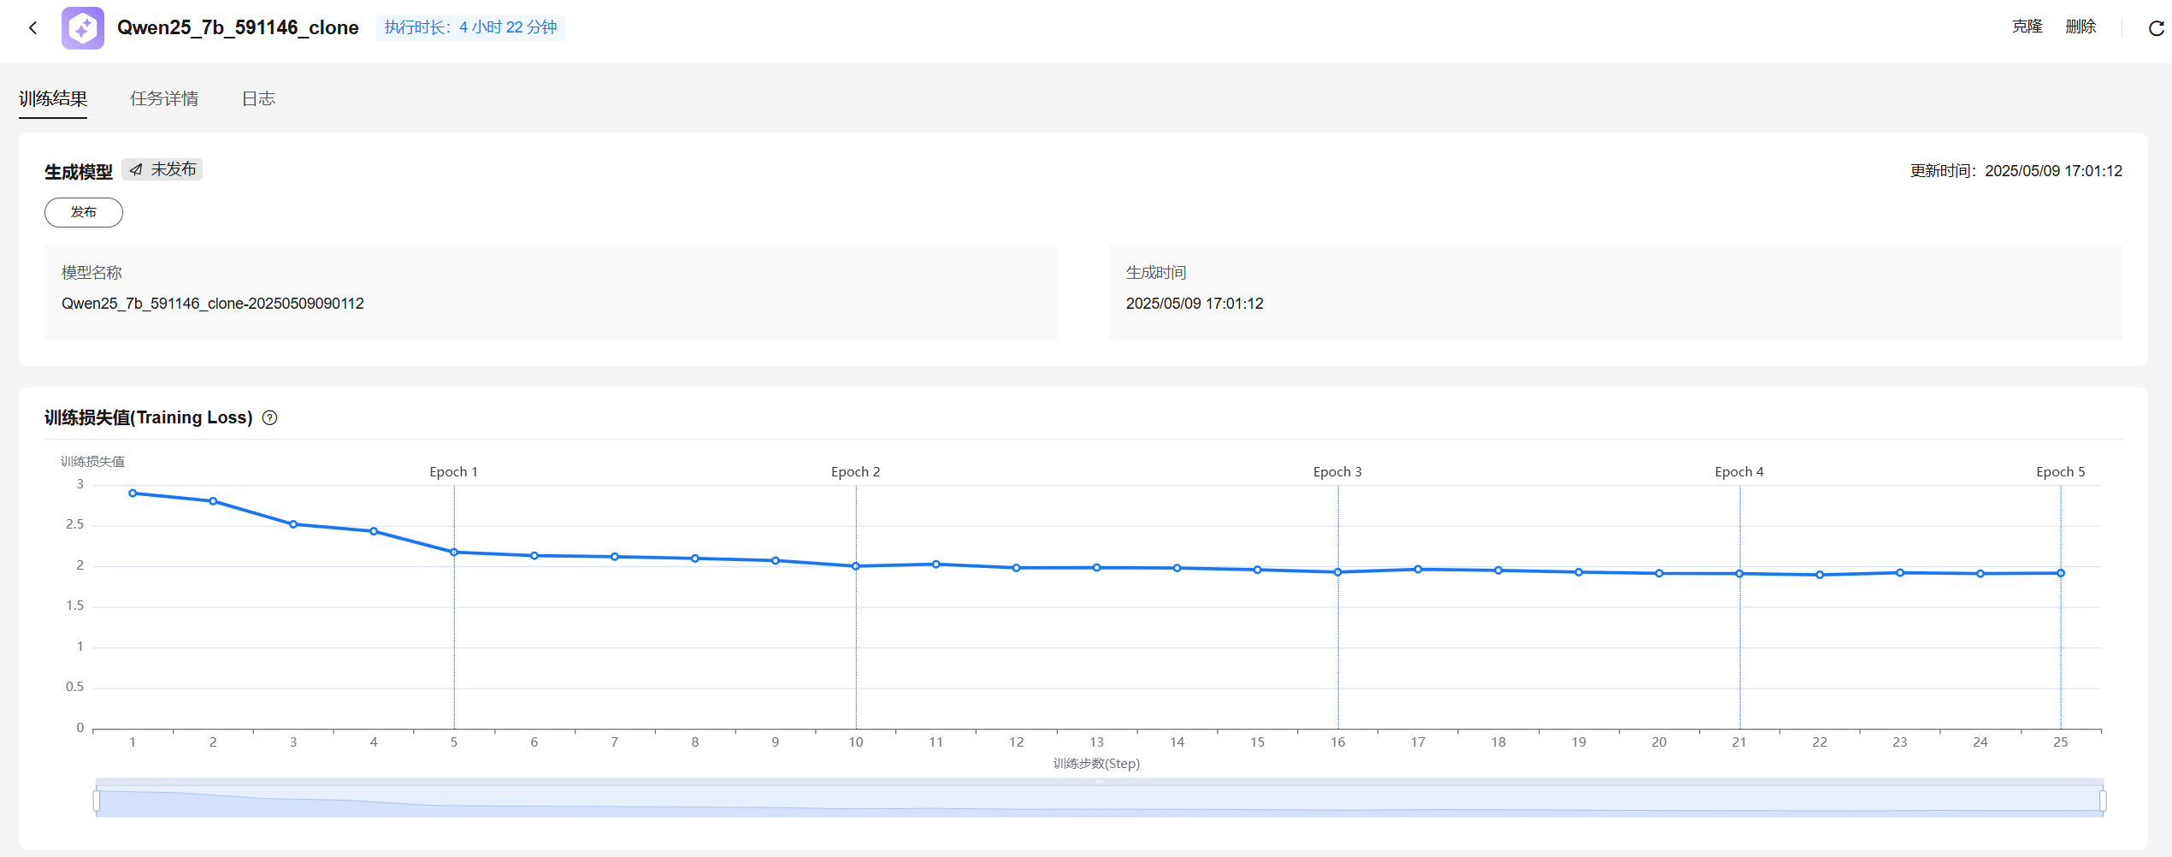Click the Training Loss help icon
Viewport: 2172px width, 857px height.
(x=269, y=417)
